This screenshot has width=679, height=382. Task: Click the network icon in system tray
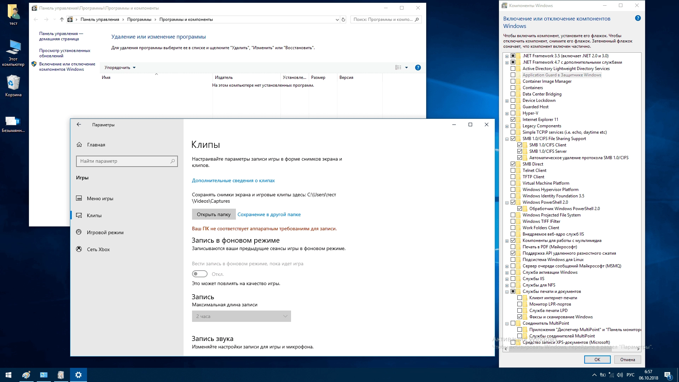tap(611, 375)
